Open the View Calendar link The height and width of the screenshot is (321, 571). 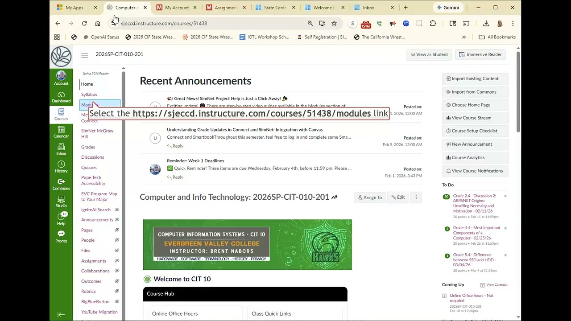pos(494,285)
